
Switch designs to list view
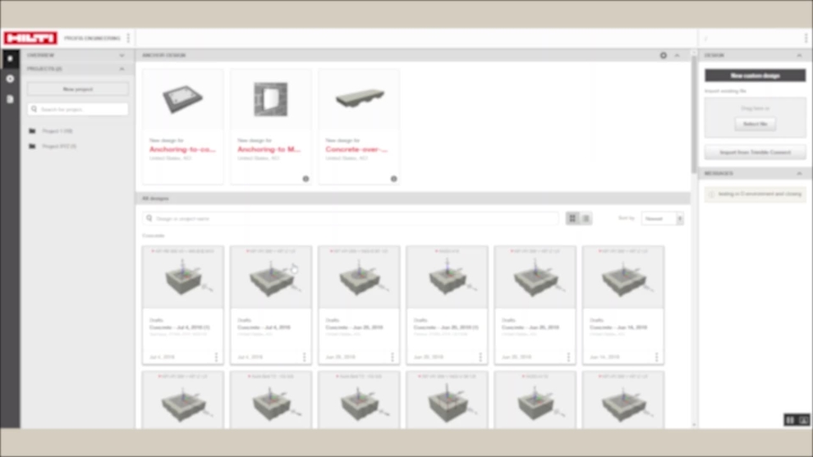[586, 218]
